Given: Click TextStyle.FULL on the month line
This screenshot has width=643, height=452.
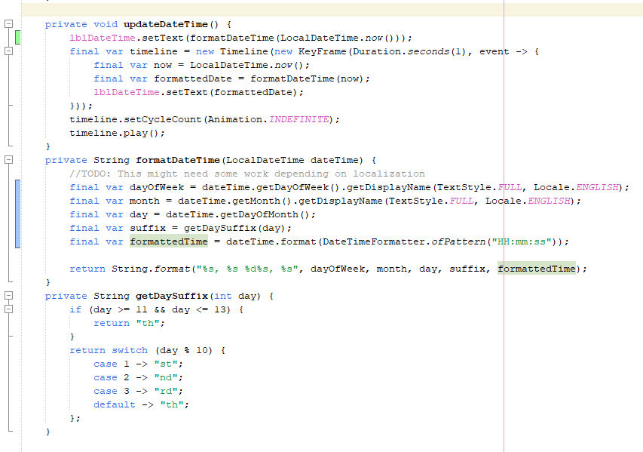Looking at the screenshot, I should click(430, 201).
